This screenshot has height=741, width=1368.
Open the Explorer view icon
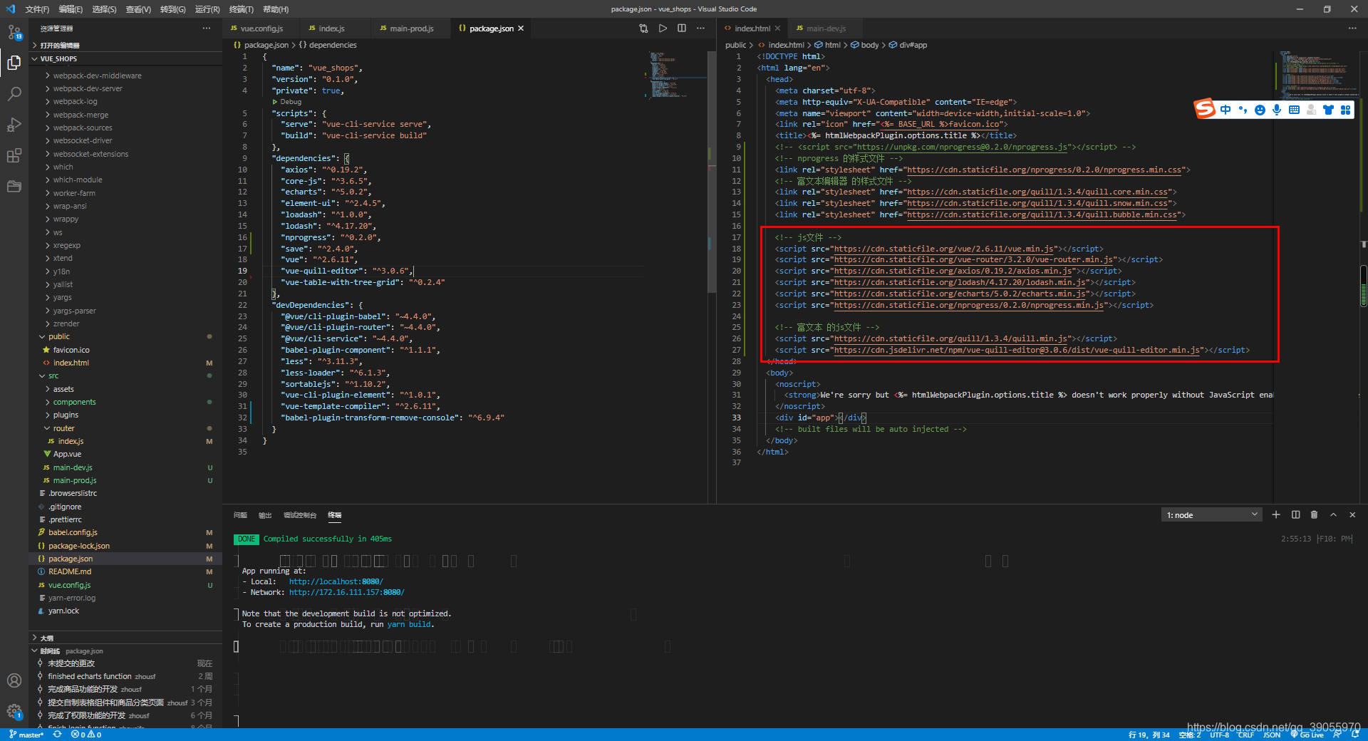coord(14,63)
